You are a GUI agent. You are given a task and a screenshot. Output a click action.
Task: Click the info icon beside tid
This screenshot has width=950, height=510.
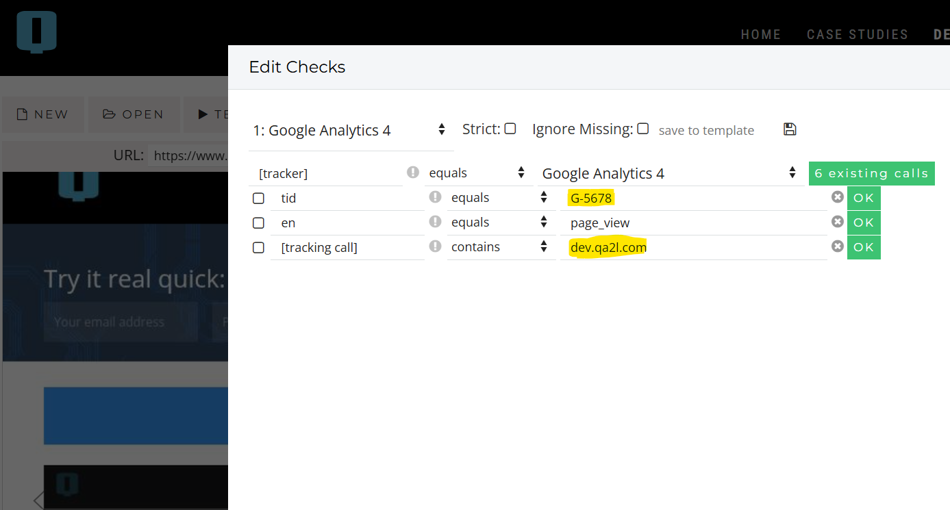tap(435, 197)
